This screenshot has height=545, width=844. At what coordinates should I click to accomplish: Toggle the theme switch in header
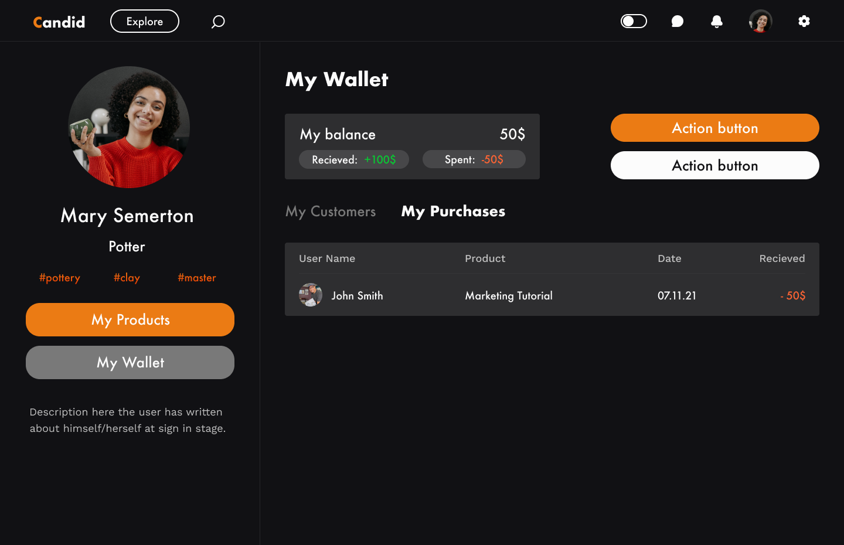pyautogui.click(x=634, y=22)
